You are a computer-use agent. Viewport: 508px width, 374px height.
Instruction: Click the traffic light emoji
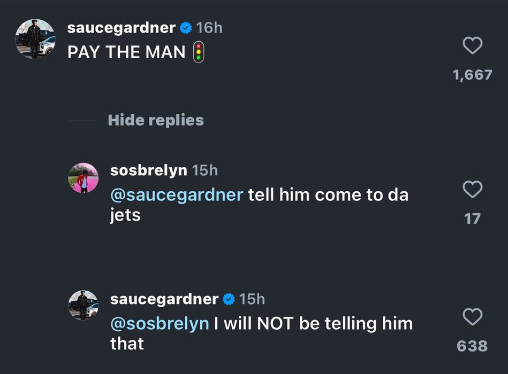pyautogui.click(x=199, y=52)
